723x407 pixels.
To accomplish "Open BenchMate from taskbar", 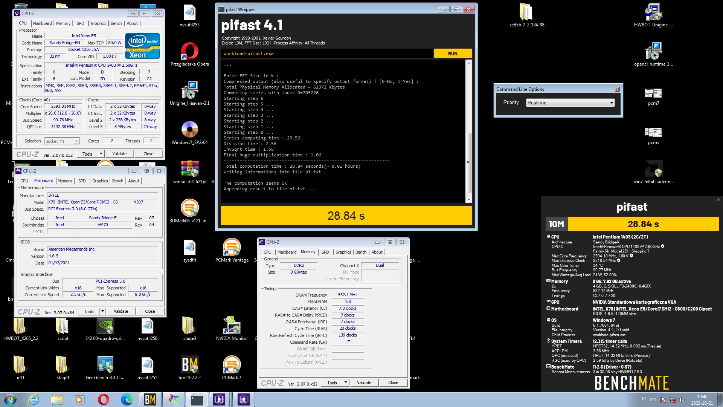I will click(150, 399).
